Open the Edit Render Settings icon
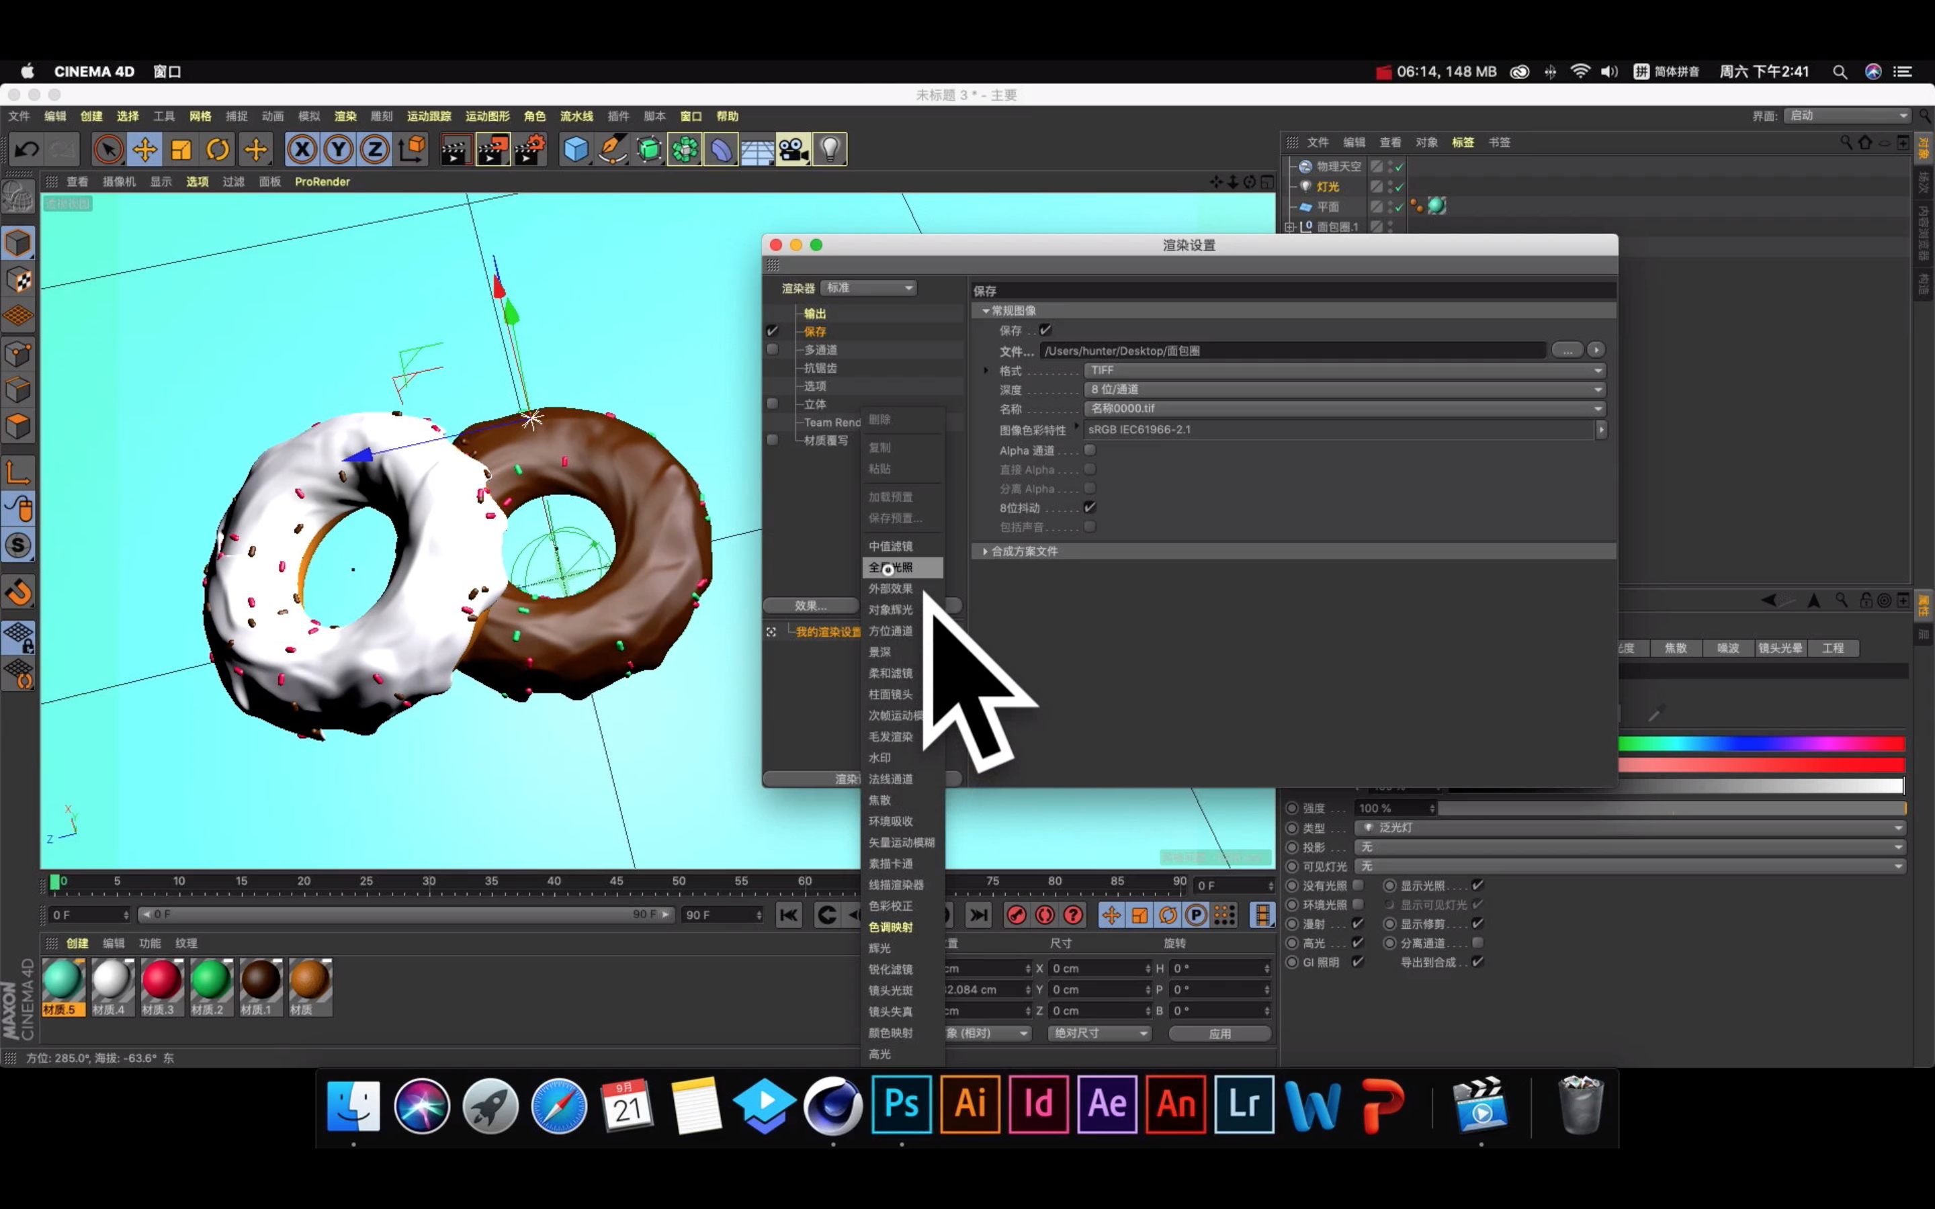Screen dimensions: 1935x1209 [529, 150]
